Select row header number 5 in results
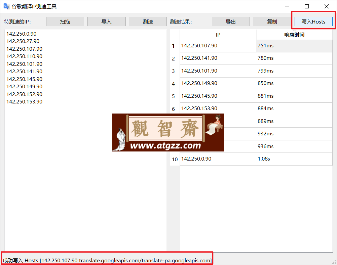Screen dimensions: 337x265 point(175,96)
